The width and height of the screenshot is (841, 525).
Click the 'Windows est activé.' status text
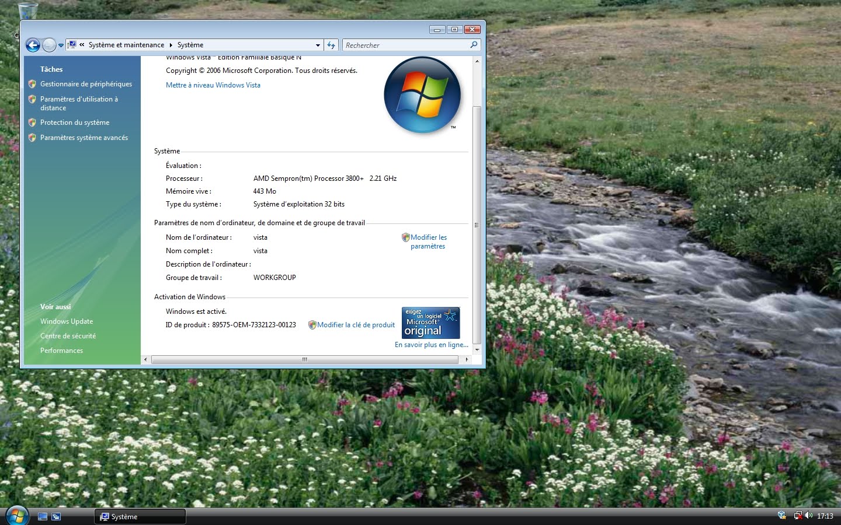pos(196,311)
